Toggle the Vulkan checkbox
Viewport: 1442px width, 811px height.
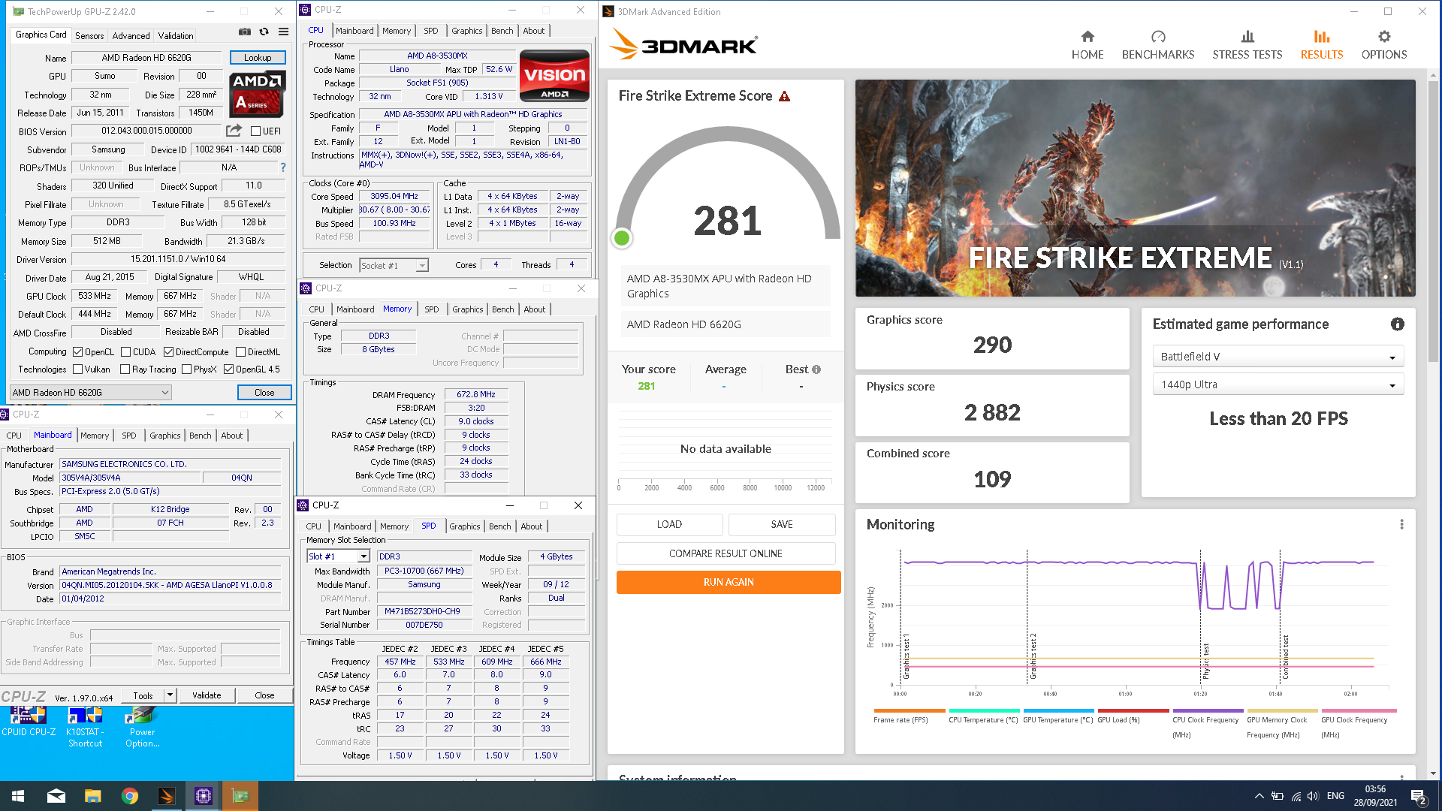coord(77,369)
